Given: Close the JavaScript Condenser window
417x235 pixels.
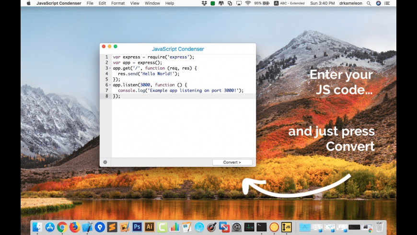Looking at the screenshot, I should pyautogui.click(x=104, y=47).
